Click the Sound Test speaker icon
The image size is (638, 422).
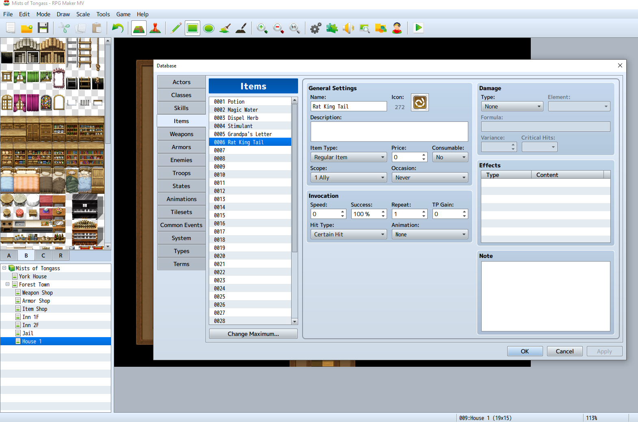point(348,28)
